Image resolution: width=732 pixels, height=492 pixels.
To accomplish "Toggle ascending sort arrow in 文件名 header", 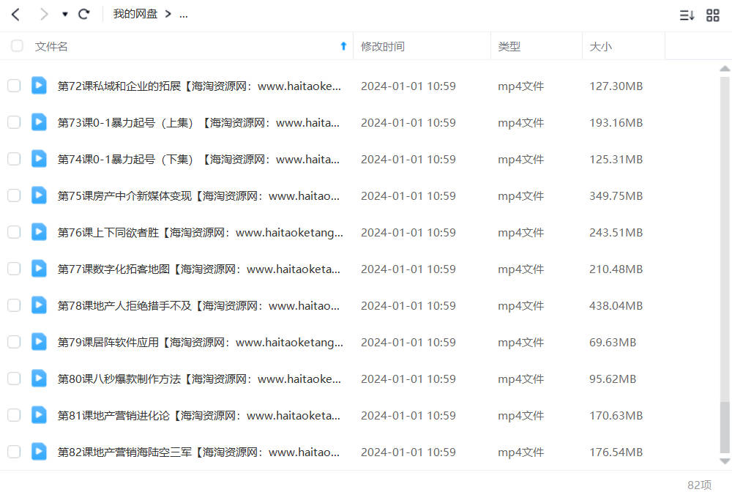I will click(343, 45).
